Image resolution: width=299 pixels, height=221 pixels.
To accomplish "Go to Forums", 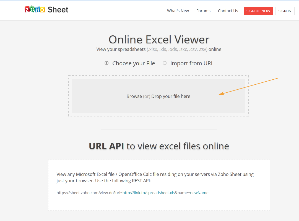I will 203,11.
